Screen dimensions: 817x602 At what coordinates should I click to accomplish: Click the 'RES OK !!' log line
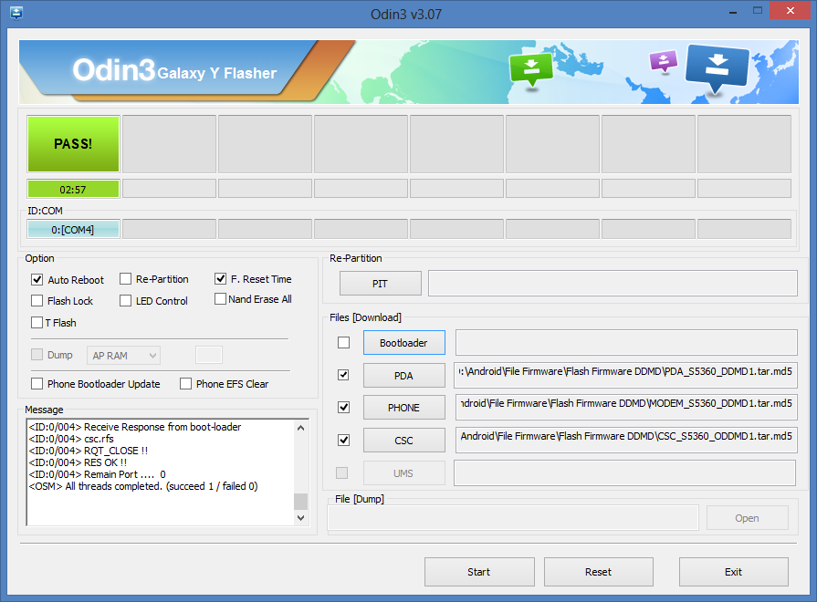coord(79,462)
